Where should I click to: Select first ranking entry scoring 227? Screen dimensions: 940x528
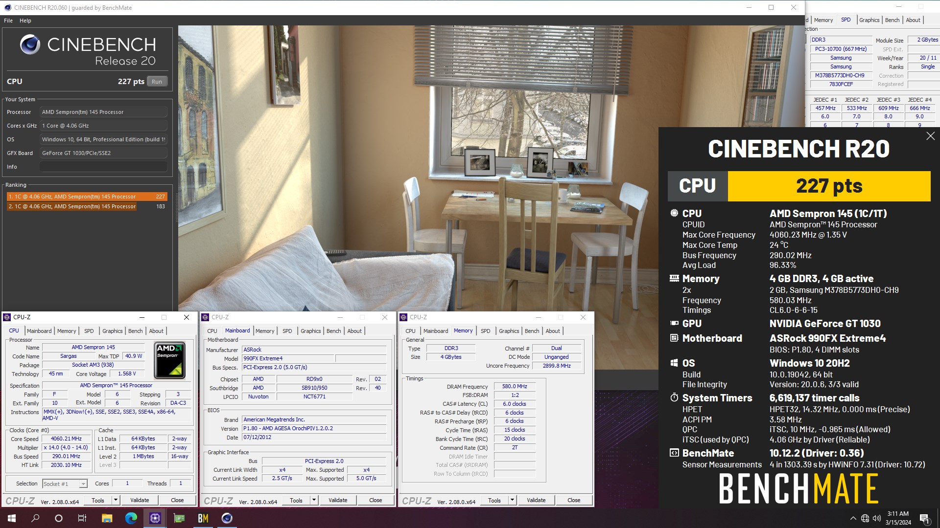87,197
